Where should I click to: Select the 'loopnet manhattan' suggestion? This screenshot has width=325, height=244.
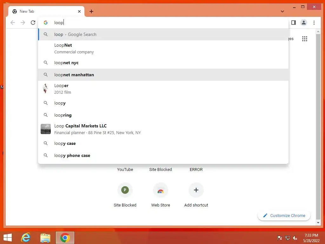click(x=163, y=75)
